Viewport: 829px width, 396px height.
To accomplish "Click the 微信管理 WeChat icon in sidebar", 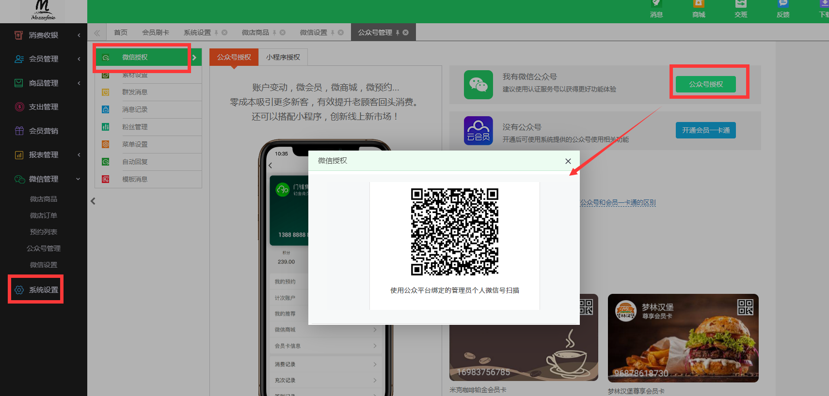I will pyautogui.click(x=19, y=179).
